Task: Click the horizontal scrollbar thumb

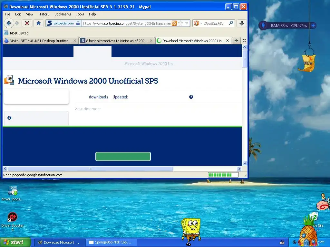Action: coord(91,169)
